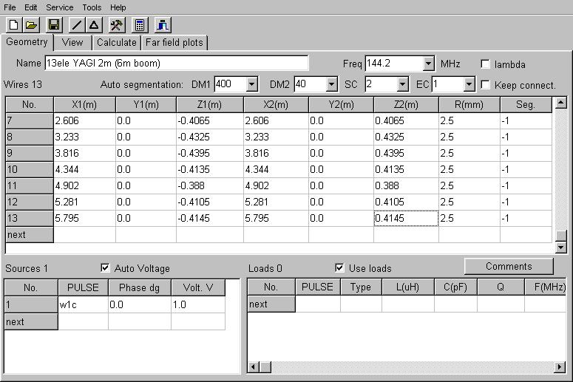
Task: Click the exit door icon
Action: [x=163, y=25]
